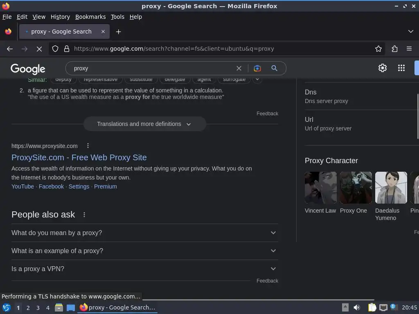Click the Google search magnifier button
419x314 pixels.
[274, 68]
